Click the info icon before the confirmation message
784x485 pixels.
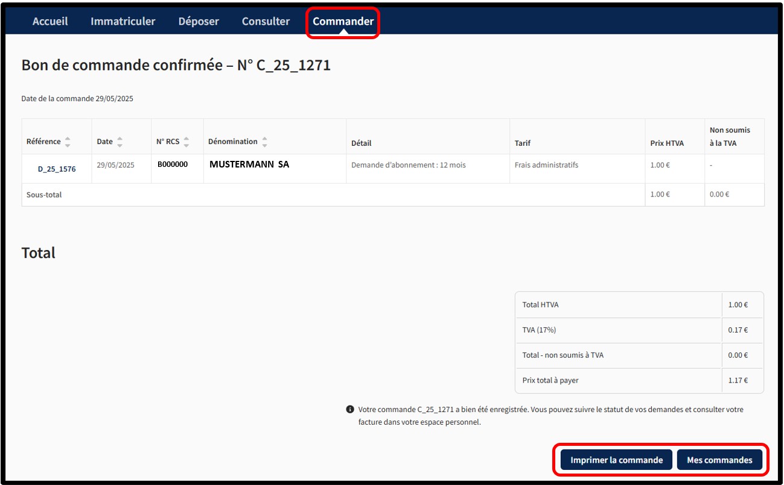[x=350, y=410]
